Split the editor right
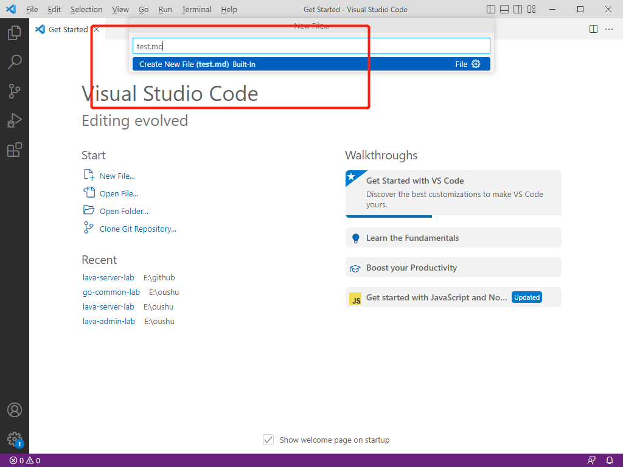 (593, 29)
